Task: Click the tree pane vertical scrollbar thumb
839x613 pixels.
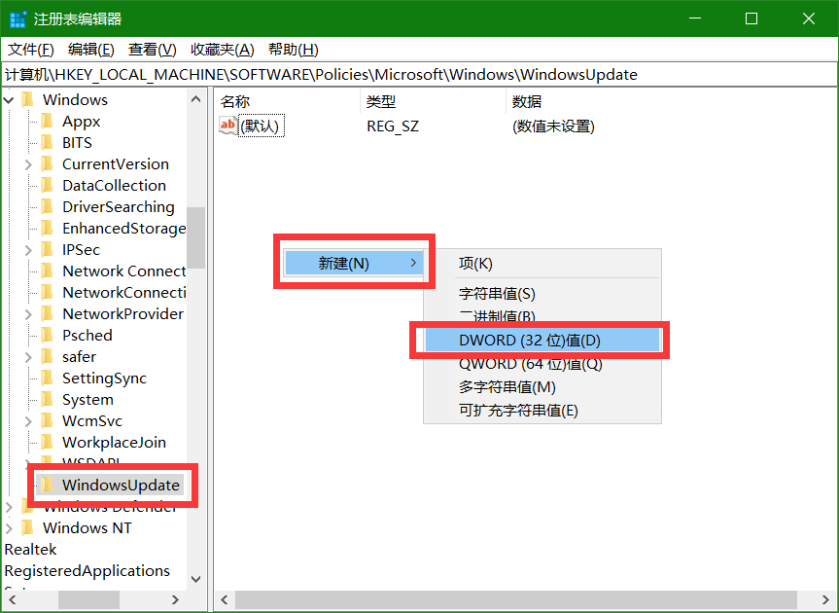Action: pos(195,237)
